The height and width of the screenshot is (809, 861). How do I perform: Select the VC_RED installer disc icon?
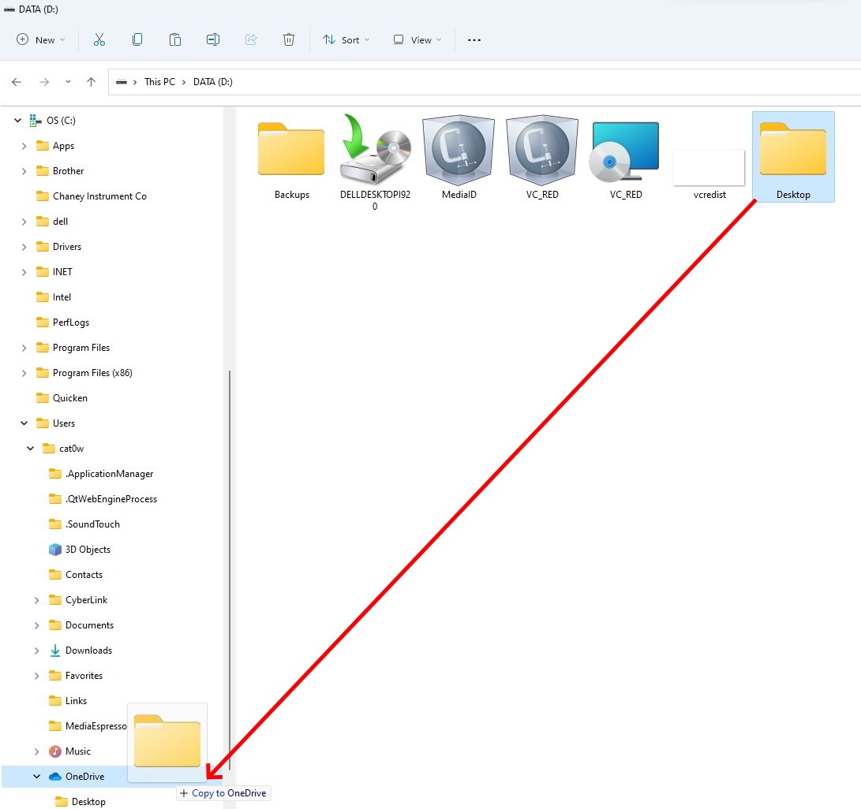pos(625,151)
